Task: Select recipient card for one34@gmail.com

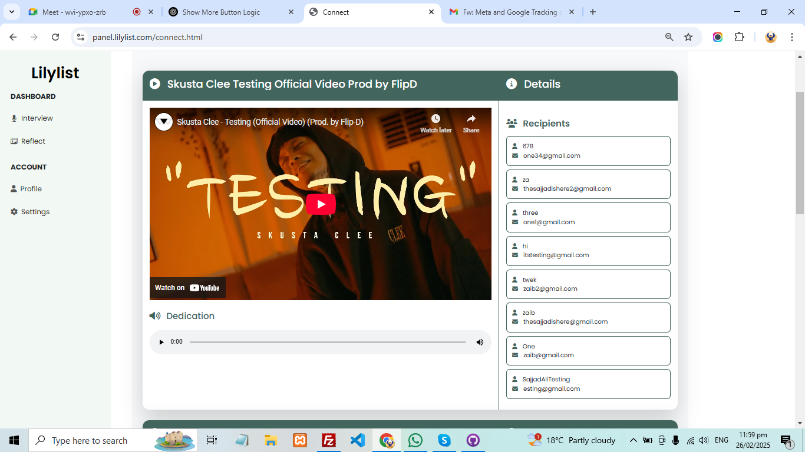Action: tap(588, 151)
